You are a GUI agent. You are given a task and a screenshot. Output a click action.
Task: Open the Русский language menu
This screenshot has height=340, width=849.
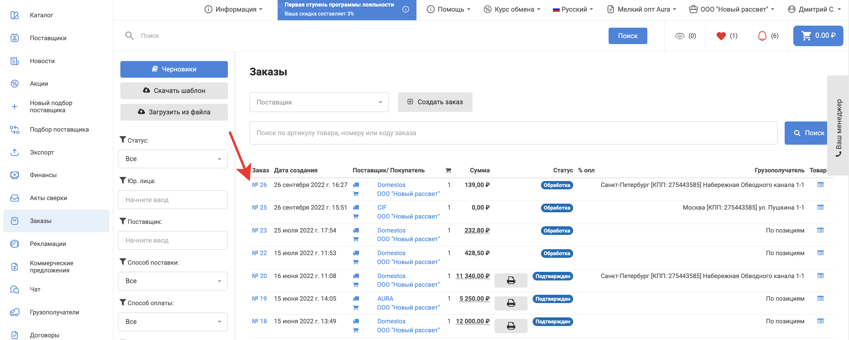pos(573,9)
